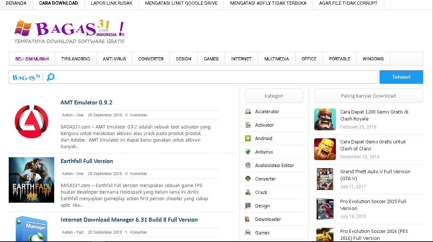Viewport: 433px width, 242px height.
Task: Click the Android robot category icon
Action: coord(248,138)
